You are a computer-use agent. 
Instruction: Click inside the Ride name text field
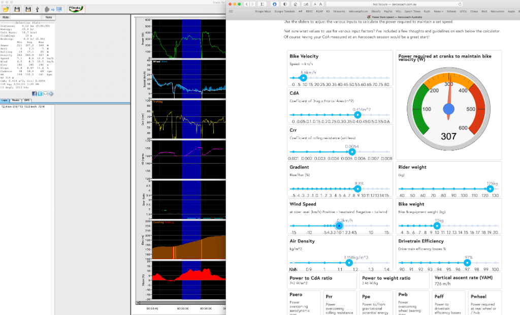[x=25, y=17]
